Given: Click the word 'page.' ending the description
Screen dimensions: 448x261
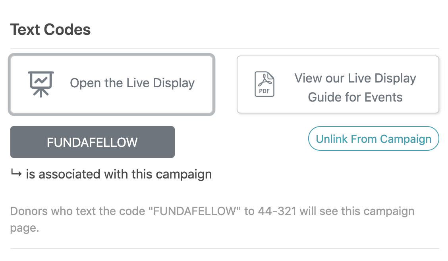Looking at the screenshot, I should (x=24, y=228).
